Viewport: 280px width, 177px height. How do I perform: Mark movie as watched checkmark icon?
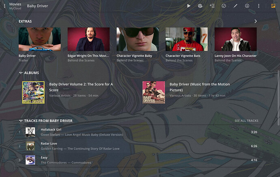224,6
